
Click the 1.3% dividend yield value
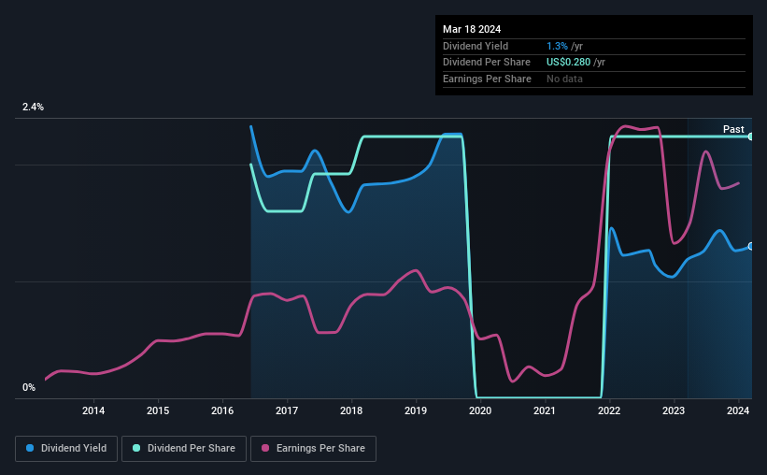[557, 46]
